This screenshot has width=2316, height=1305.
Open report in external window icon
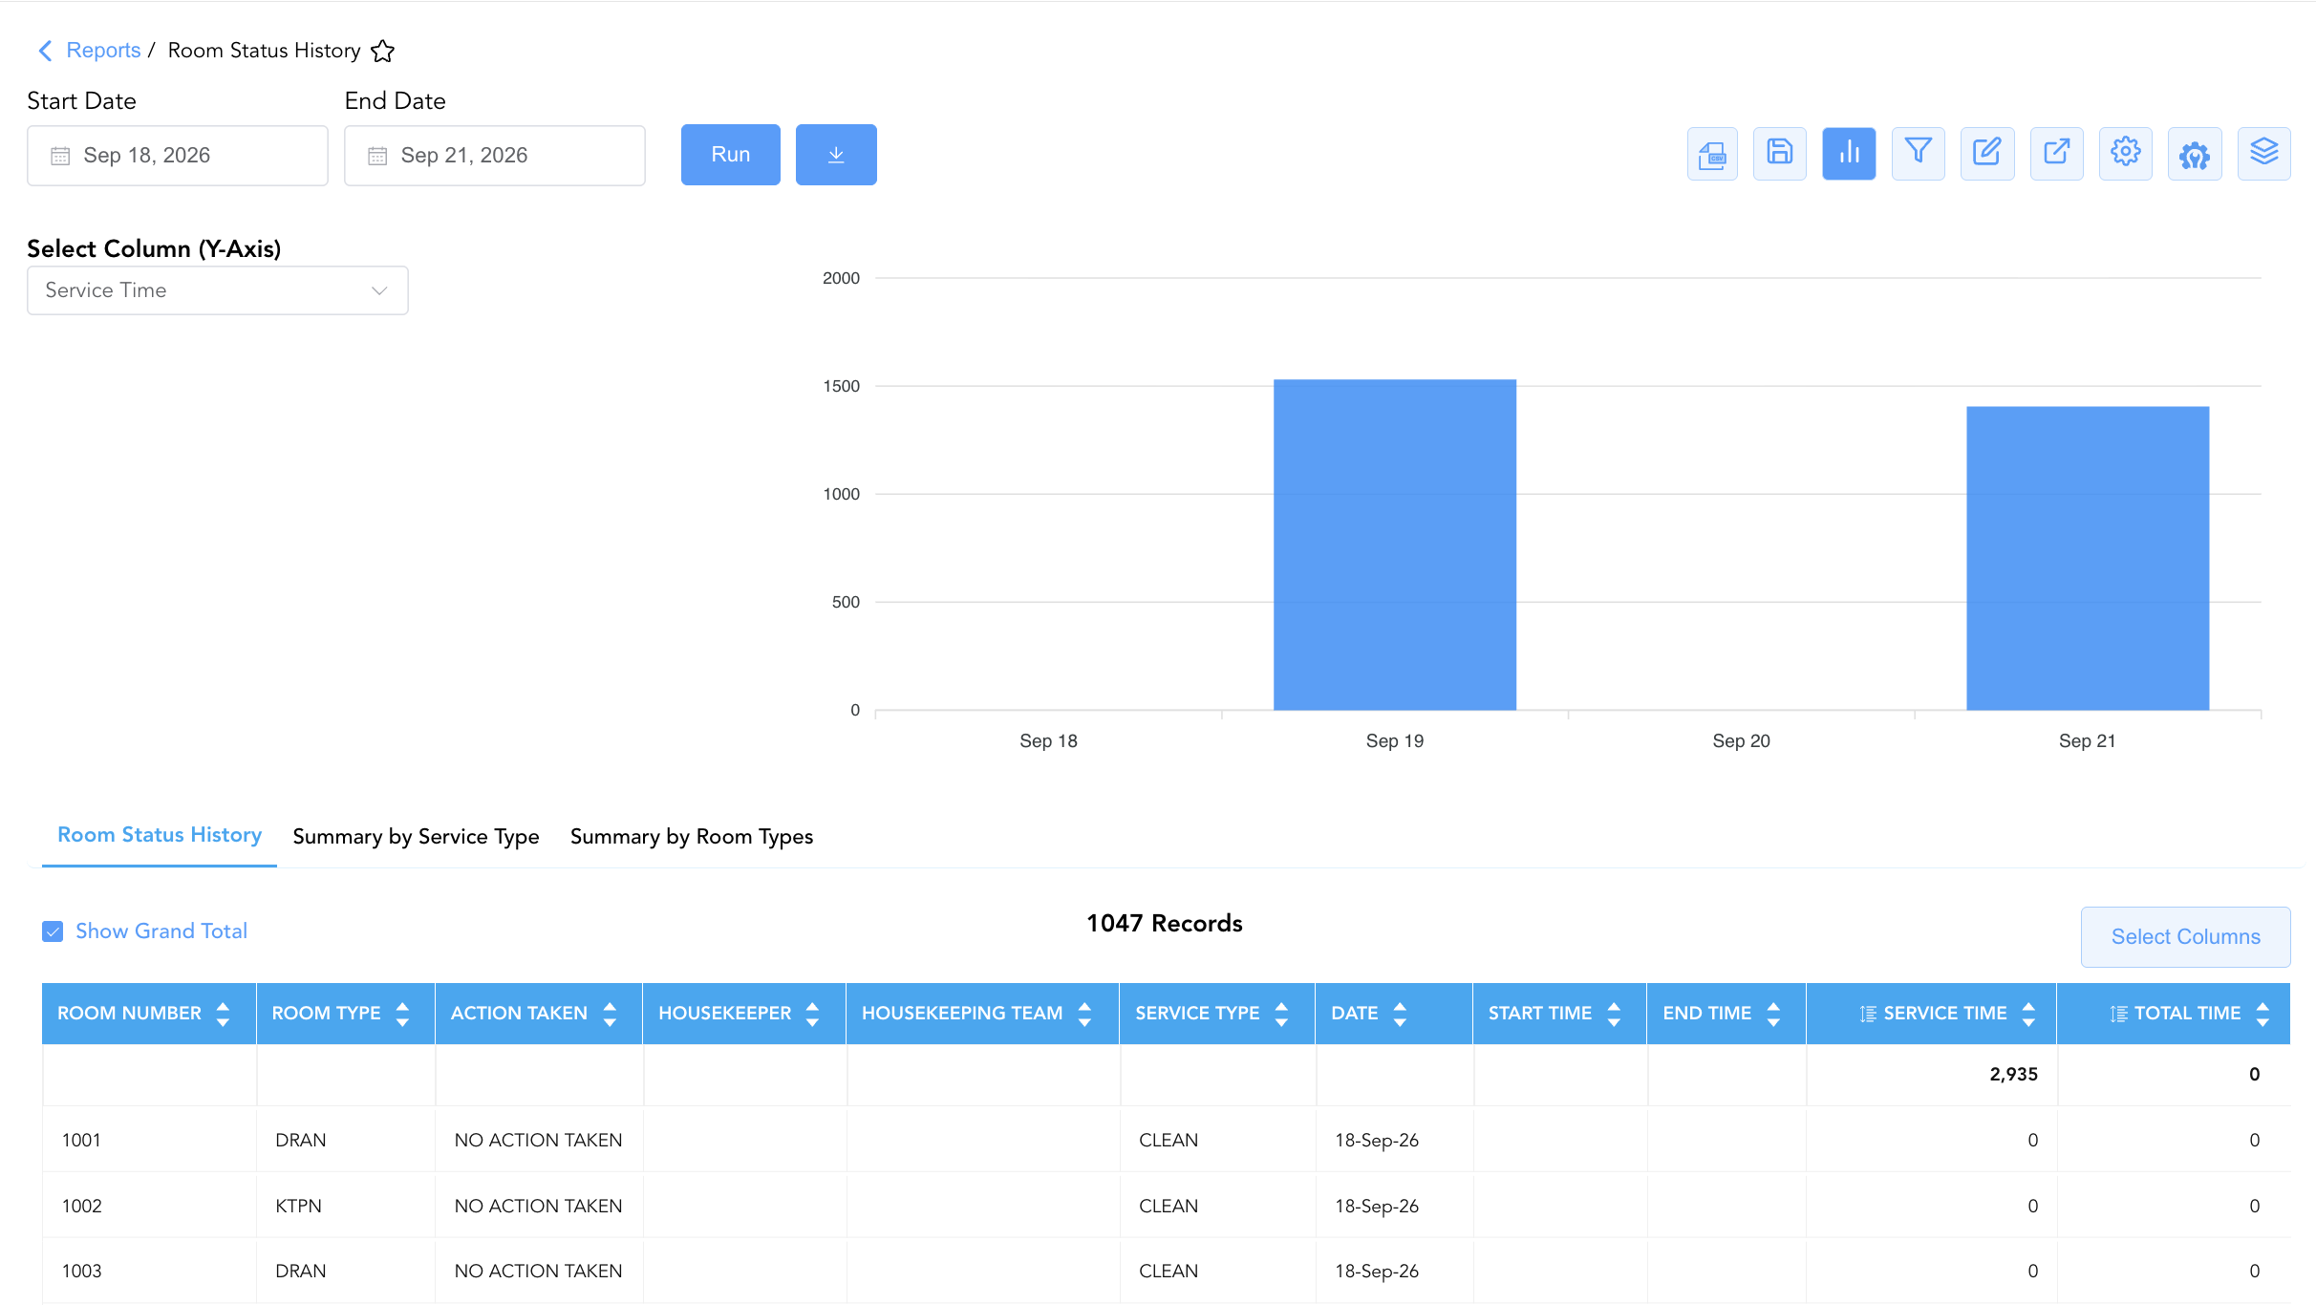[x=2056, y=154]
